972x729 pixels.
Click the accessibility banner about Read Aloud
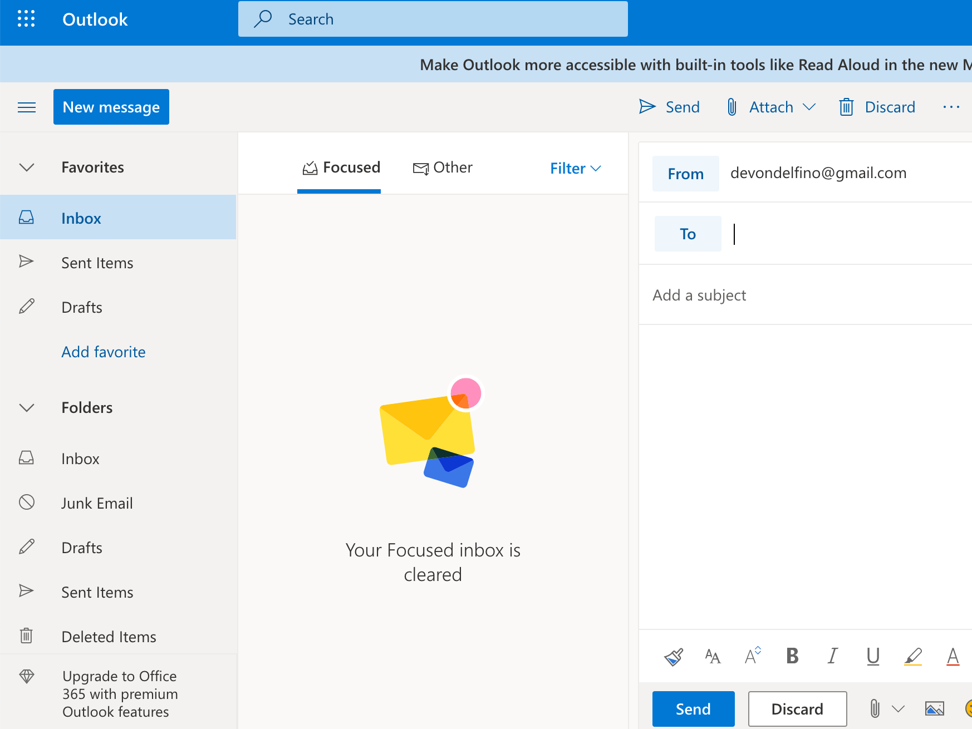tap(695, 65)
